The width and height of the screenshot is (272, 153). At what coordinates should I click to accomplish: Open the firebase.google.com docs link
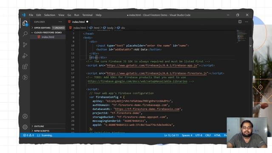pyautogui.click(x=137, y=81)
